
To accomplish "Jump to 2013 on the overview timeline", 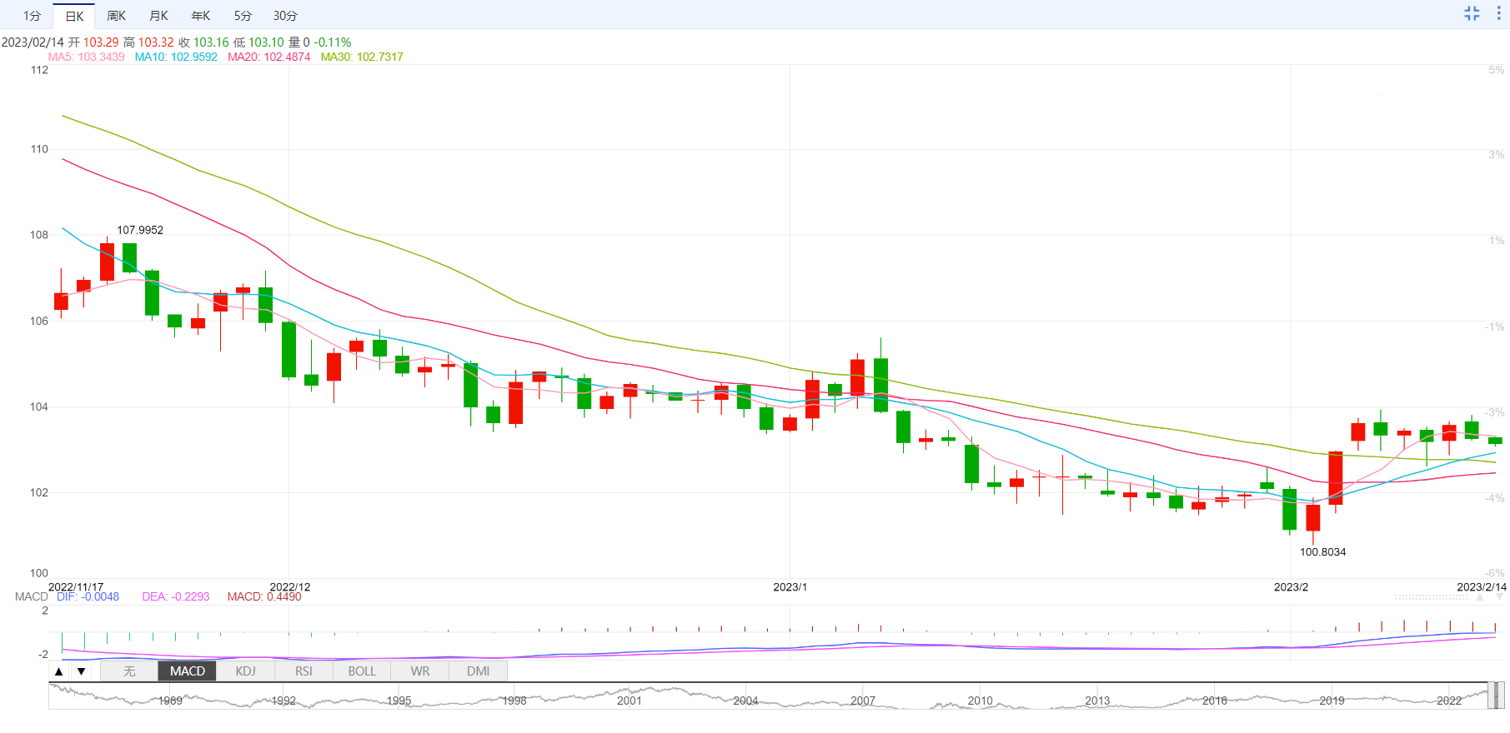I will 1097,701.
